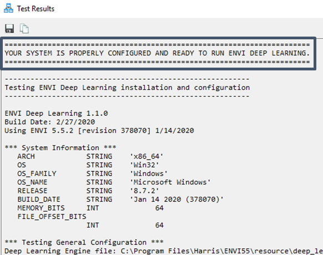Click the OS_NAME 'Microsoft Windows' value

[x=170, y=182]
